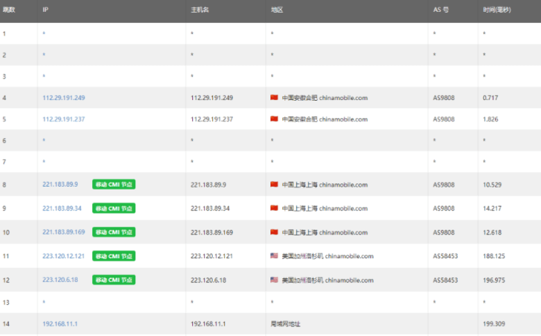Click the 时间(毫秒) column header
The width and height of the screenshot is (541, 336).
(x=497, y=10)
